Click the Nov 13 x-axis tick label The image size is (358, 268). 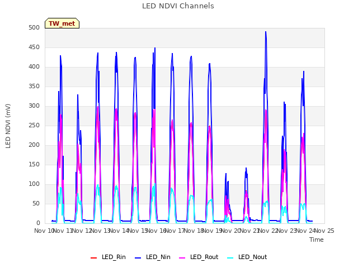pyautogui.click(x=101, y=231)
